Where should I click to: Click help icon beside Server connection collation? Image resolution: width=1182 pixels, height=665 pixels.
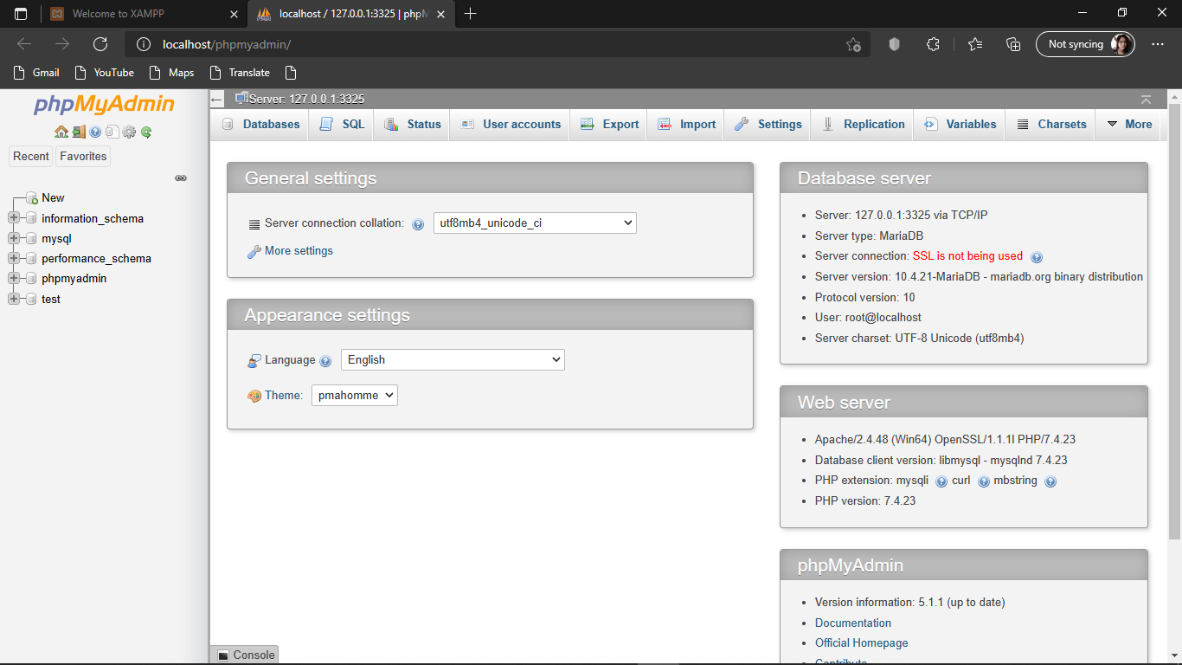pyautogui.click(x=418, y=224)
